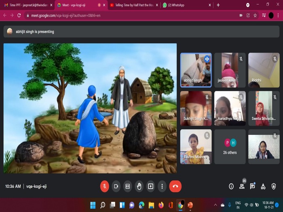
Task: Open a new browser tab
Action: click(x=218, y=5)
